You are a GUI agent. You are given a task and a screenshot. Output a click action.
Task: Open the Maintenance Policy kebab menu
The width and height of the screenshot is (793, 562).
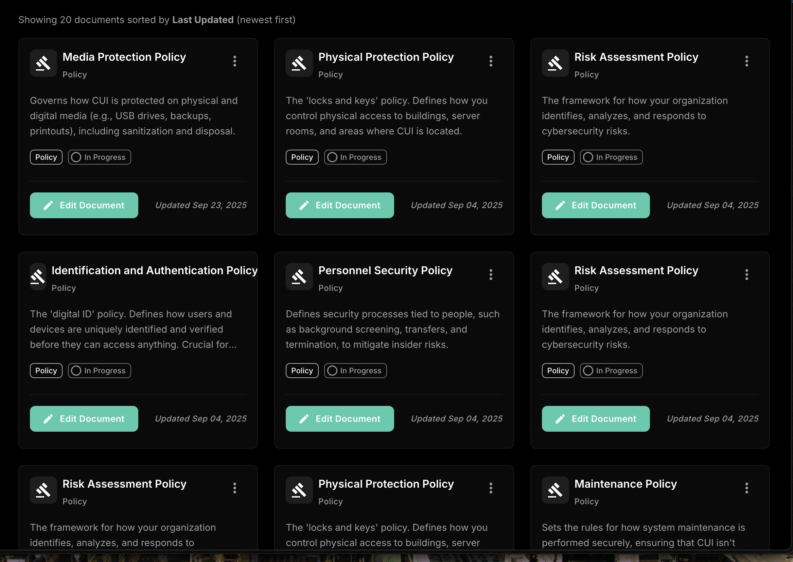pyautogui.click(x=746, y=488)
